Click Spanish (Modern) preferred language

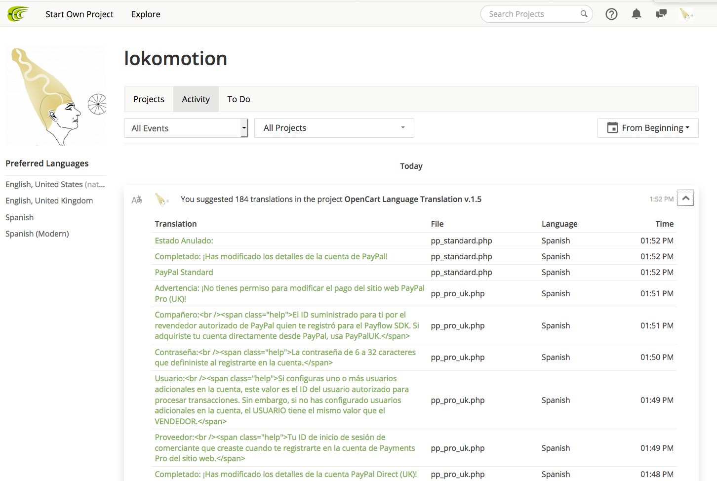tap(37, 234)
